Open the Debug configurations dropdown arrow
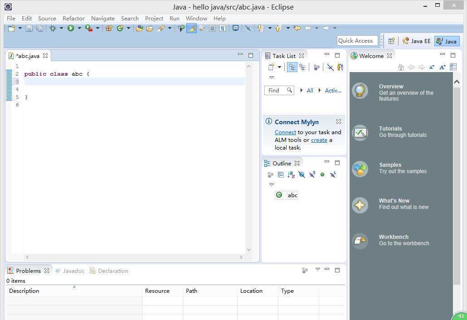The height and width of the screenshot is (320, 467). [x=61, y=28]
